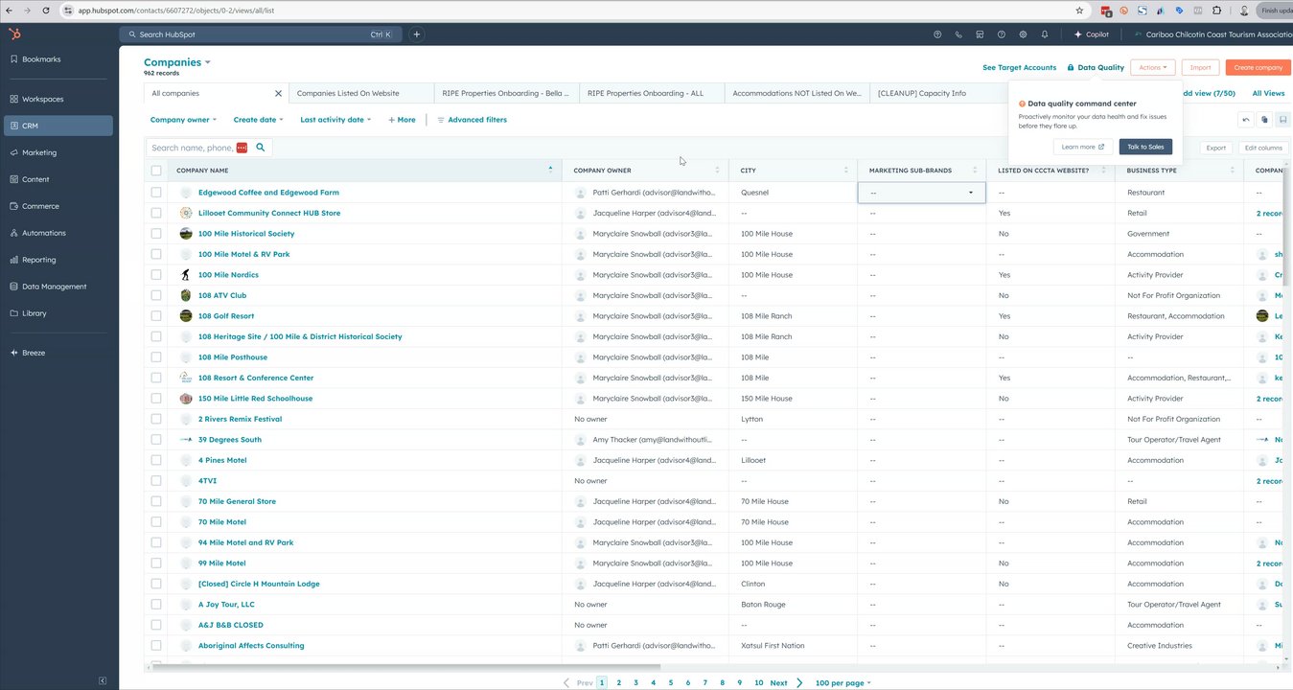
Task: Click the undo arrow above the table
Action: (1245, 120)
